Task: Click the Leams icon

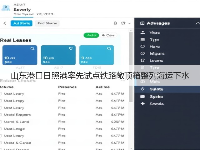Action: (x=142, y=60)
